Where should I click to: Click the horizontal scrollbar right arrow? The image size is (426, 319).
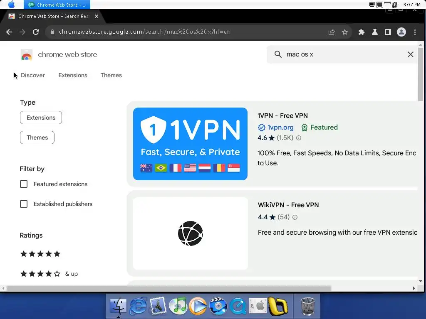pyautogui.click(x=414, y=288)
